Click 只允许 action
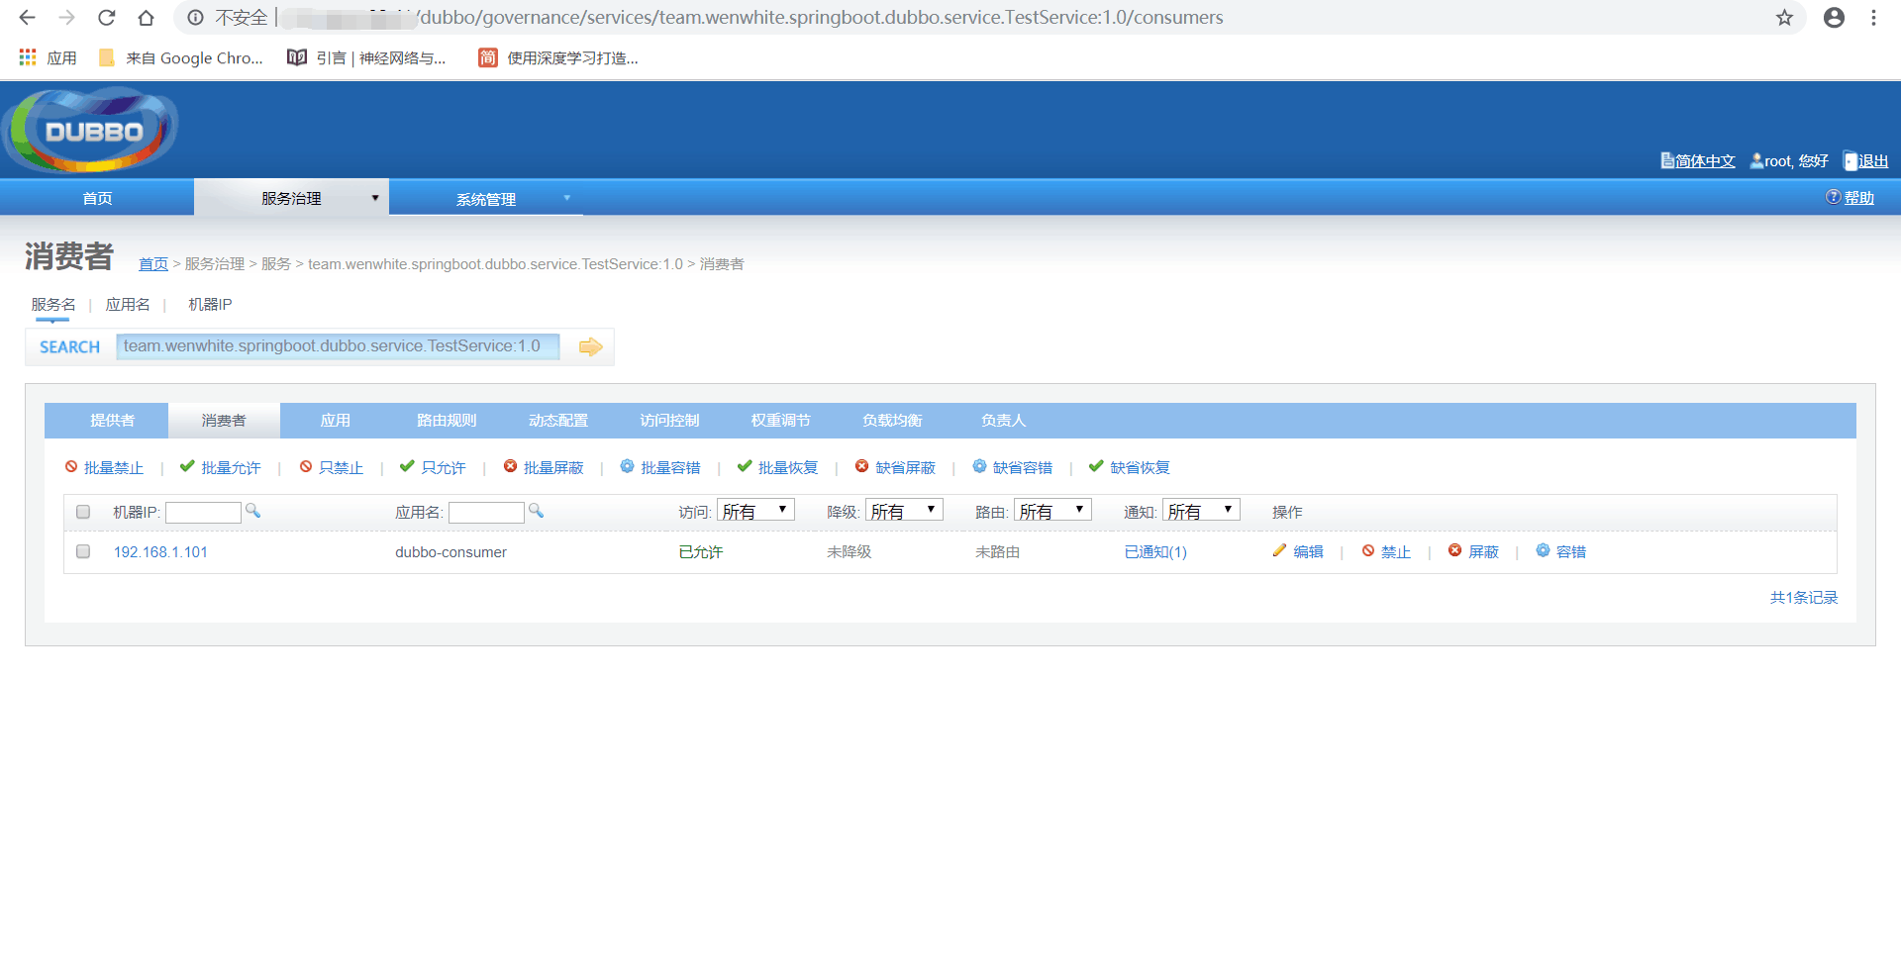This screenshot has width=1901, height=973. point(432,467)
